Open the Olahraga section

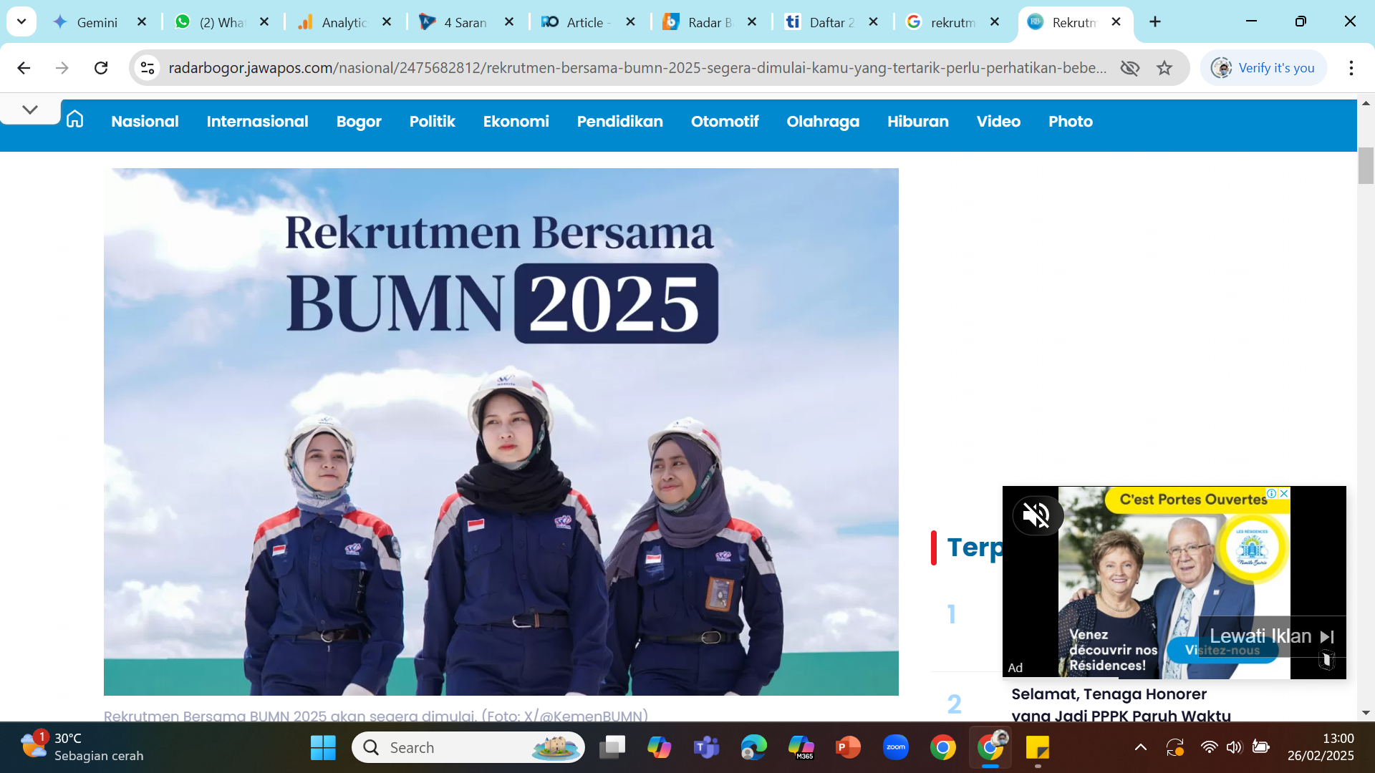823,122
